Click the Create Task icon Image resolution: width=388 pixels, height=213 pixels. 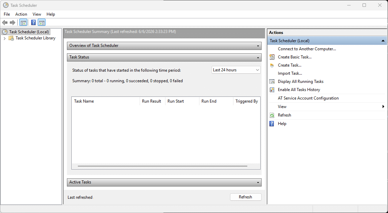[x=272, y=65]
